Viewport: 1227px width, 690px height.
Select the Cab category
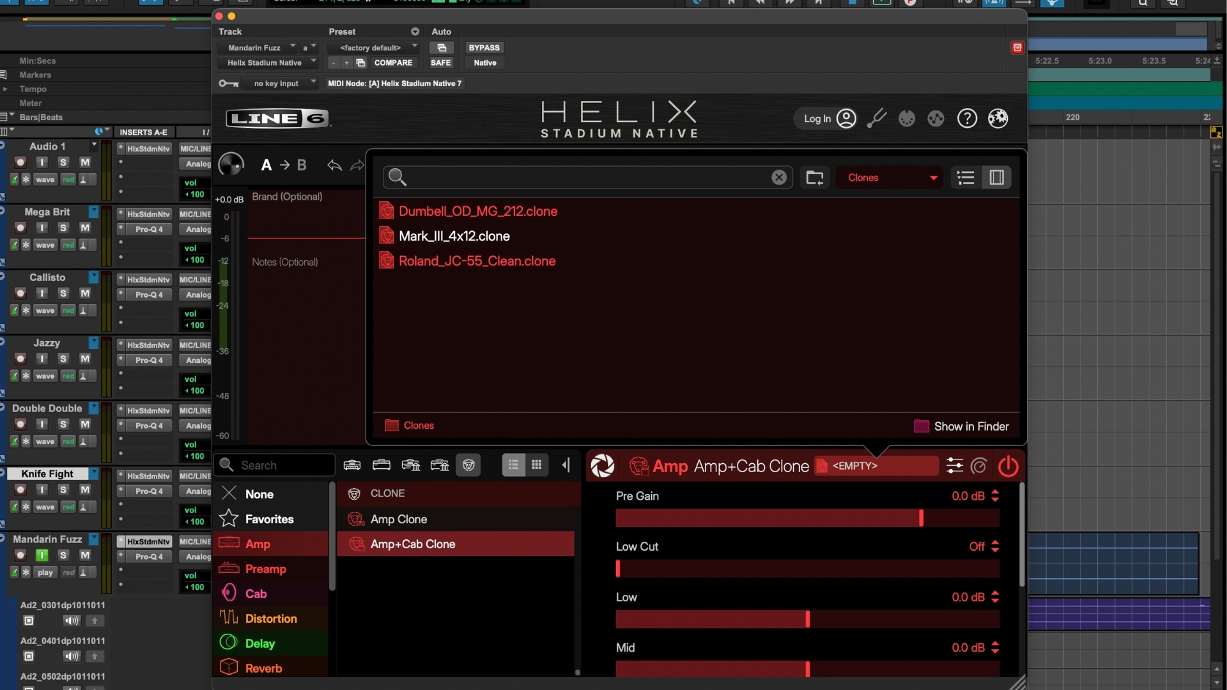point(270,594)
